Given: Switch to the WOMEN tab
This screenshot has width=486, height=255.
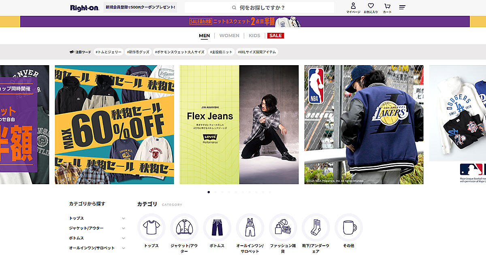Looking at the screenshot, I should tap(229, 36).
